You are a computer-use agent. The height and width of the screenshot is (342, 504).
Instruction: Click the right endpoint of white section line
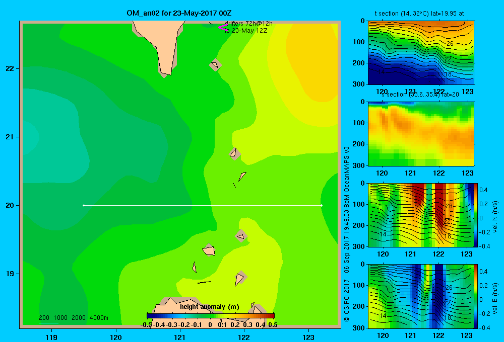coord(322,205)
